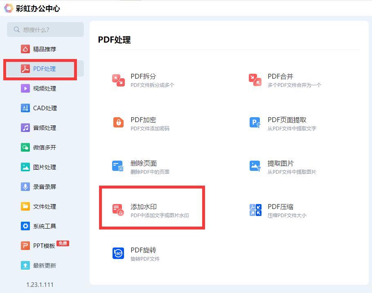This screenshot has width=372, height=293.
Task: Click the red 免费 badge
Action: [x=63, y=243]
